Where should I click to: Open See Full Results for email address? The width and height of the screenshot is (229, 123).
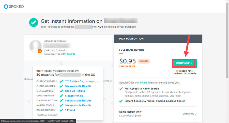tap(75, 91)
